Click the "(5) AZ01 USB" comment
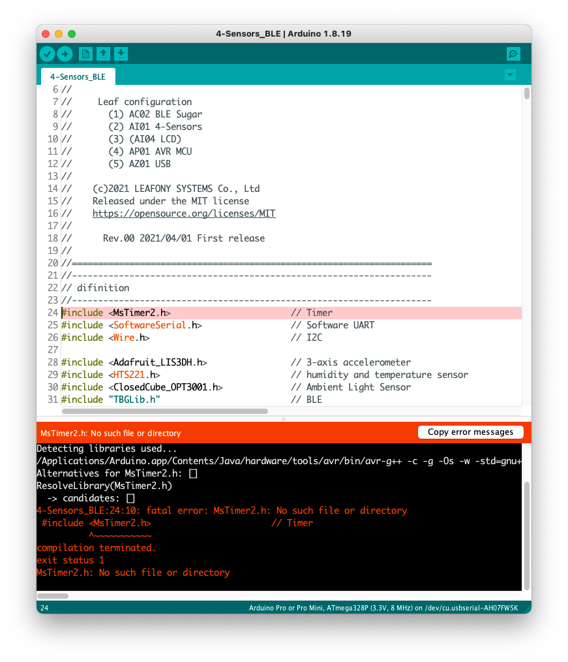The width and height of the screenshot is (568, 662). (140, 164)
